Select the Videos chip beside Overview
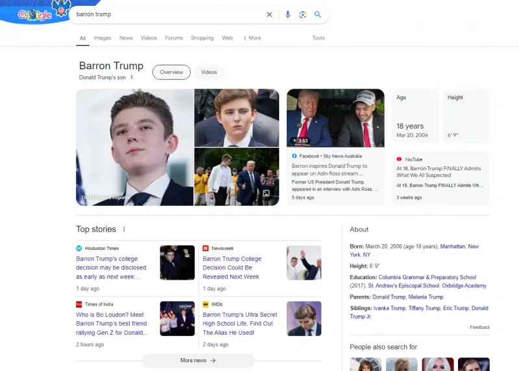The width and height of the screenshot is (519, 371). [209, 72]
